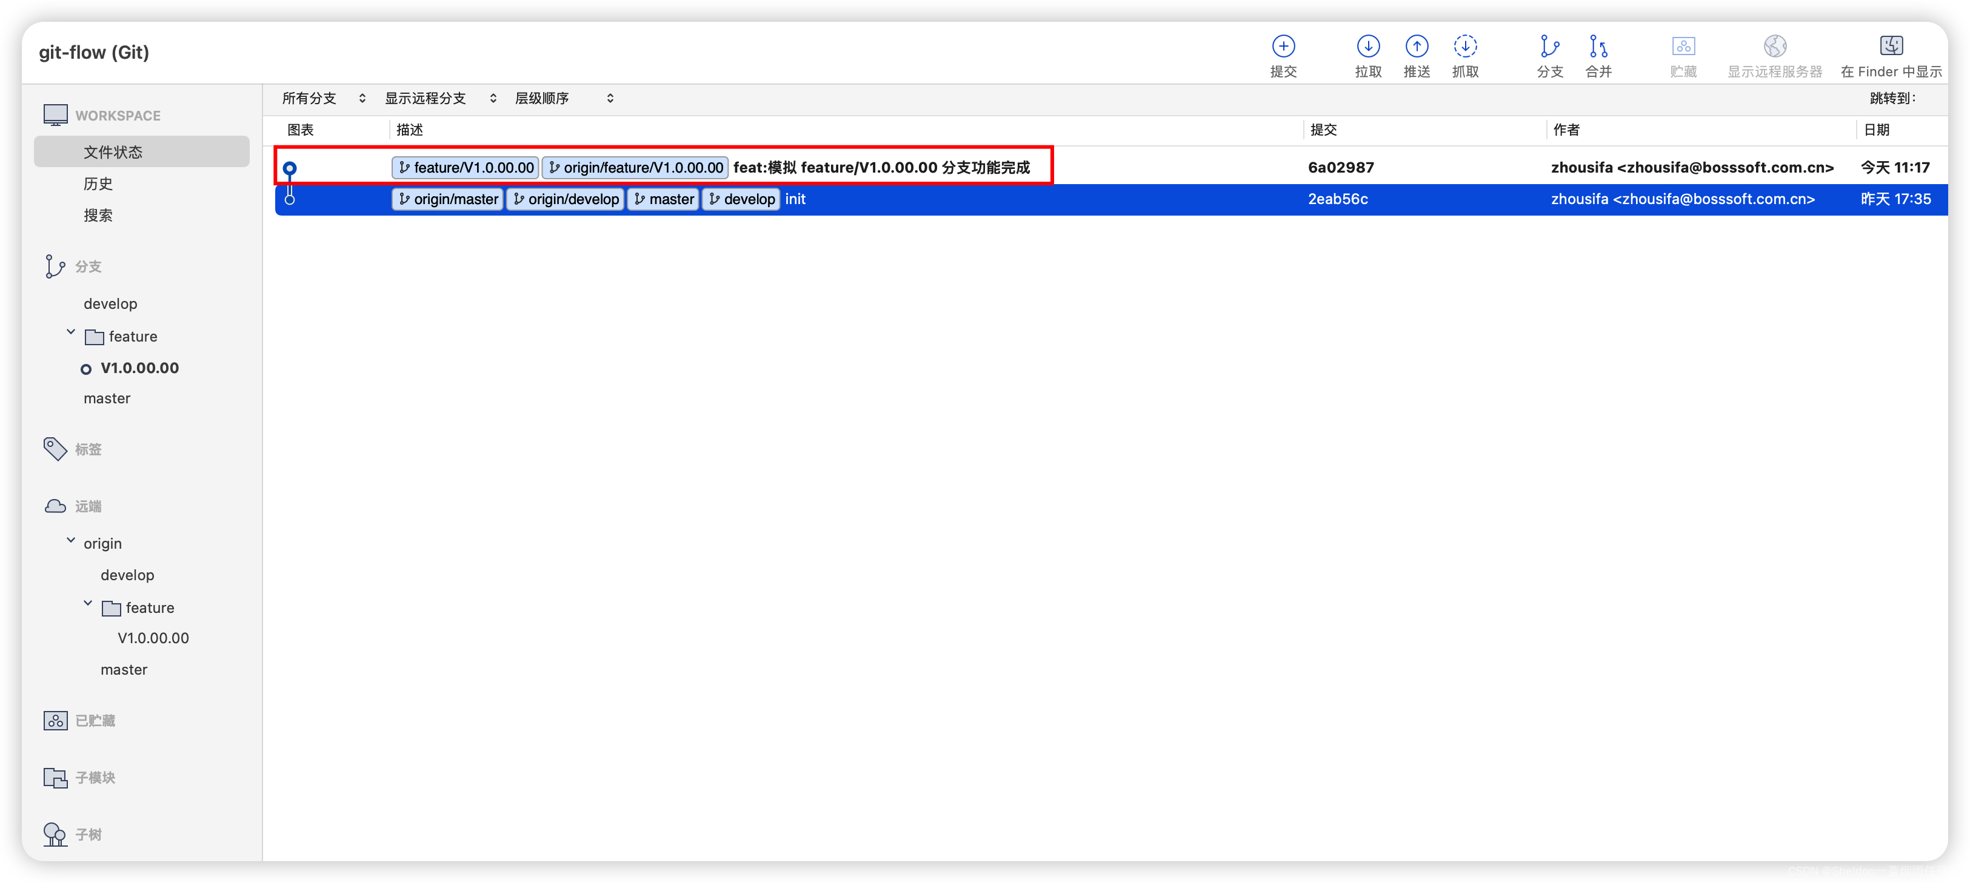Click the subtrees (子树) section icon
This screenshot has width=1970, height=883.
(x=55, y=834)
